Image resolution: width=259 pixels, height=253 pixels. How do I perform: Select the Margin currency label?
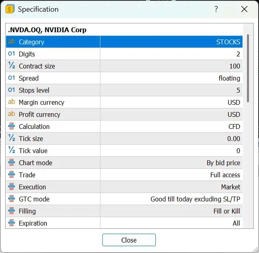(x=41, y=103)
